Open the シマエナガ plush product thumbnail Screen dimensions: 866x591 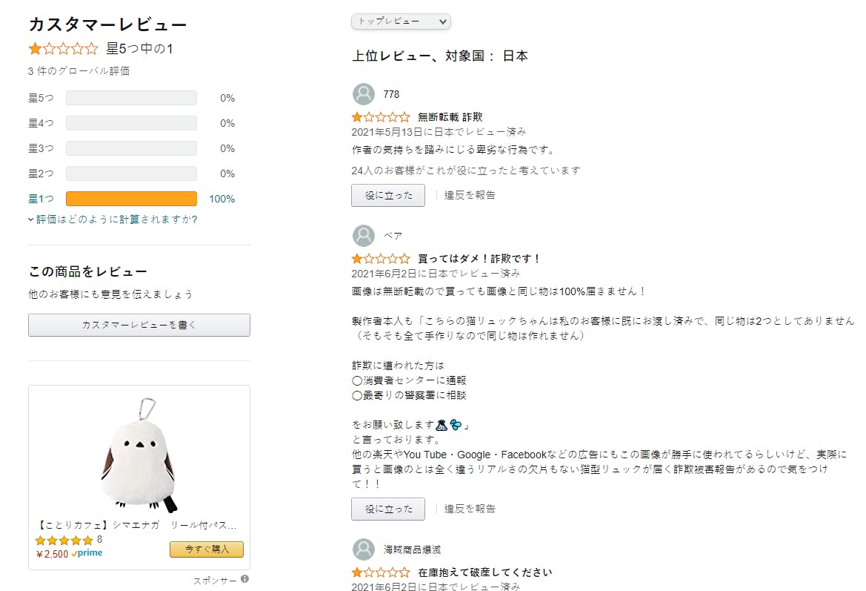click(139, 455)
